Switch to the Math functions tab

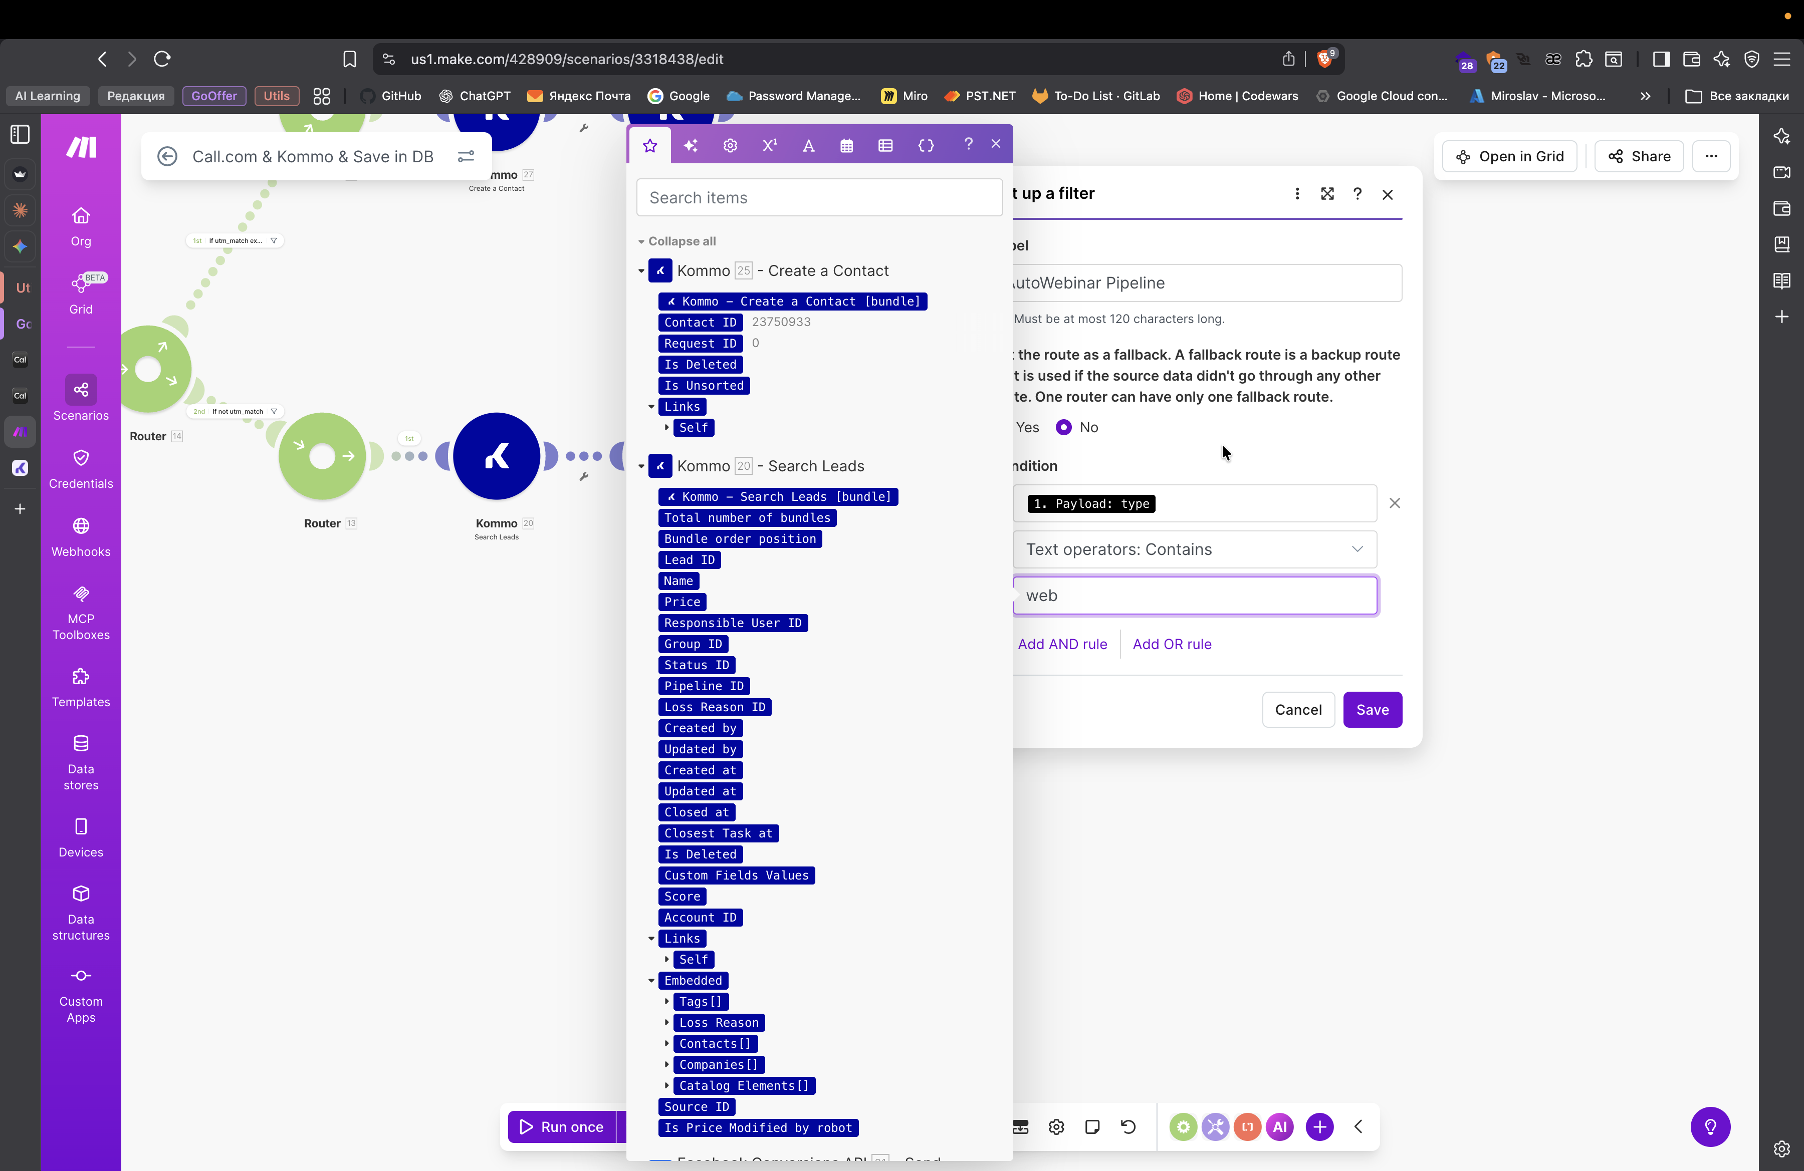tap(769, 146)
